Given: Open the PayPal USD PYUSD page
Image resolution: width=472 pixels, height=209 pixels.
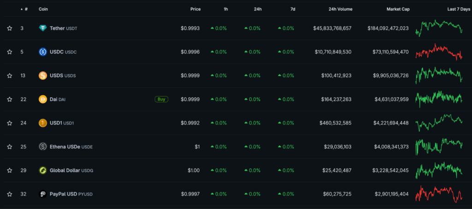Looking at the screenshot, I should tap(71, 194).
